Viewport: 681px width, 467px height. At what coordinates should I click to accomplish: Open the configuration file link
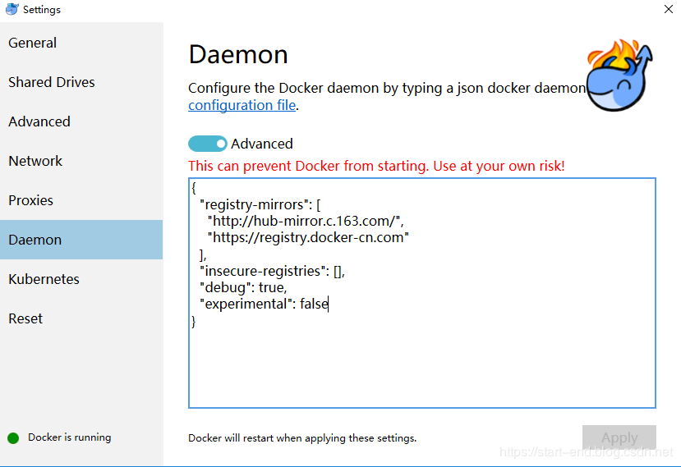[x=242, y=105]
